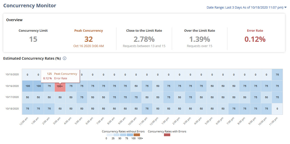The height and width of the screenshot is (144, 290).
Task: Click the Concurrency Limit value 15
Action: coord(33,39)
